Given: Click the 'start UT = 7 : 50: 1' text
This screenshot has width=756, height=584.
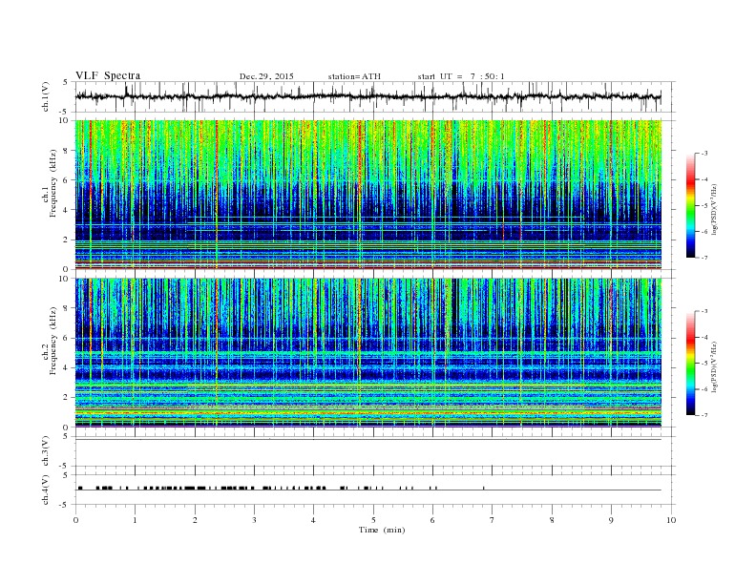Looking at the screenshot, I should pos(461,76).
